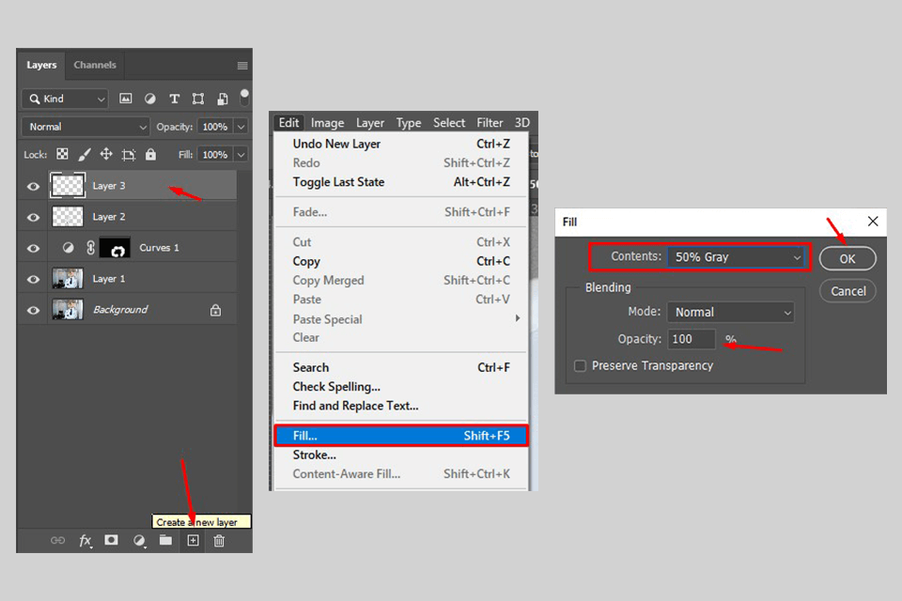Open the 3D menu
The height and width of the screenshot is (601, 902).
pyautogui.click(x=521, y=122)
